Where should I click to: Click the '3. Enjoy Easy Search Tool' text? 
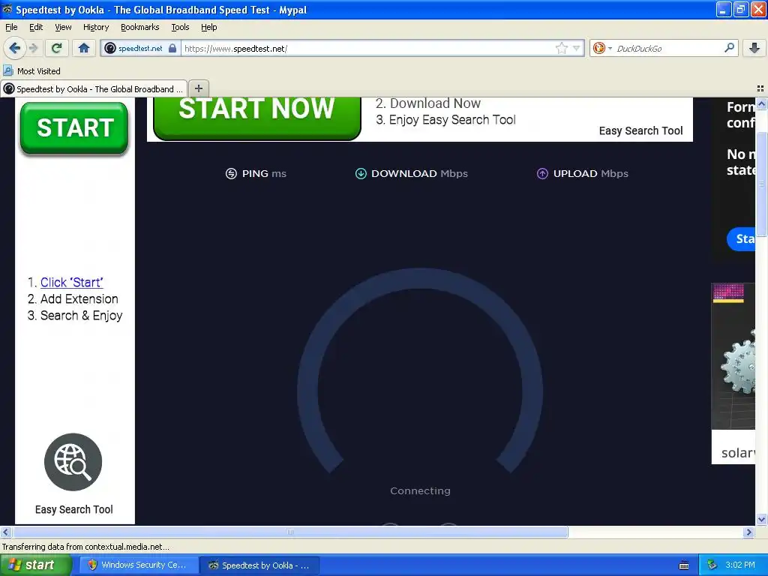point(445,120)
